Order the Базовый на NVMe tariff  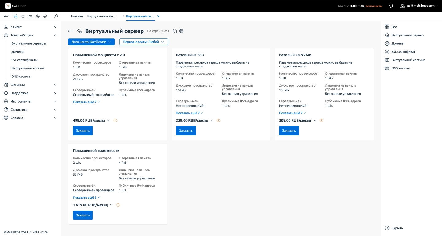(x=289, y=131)
